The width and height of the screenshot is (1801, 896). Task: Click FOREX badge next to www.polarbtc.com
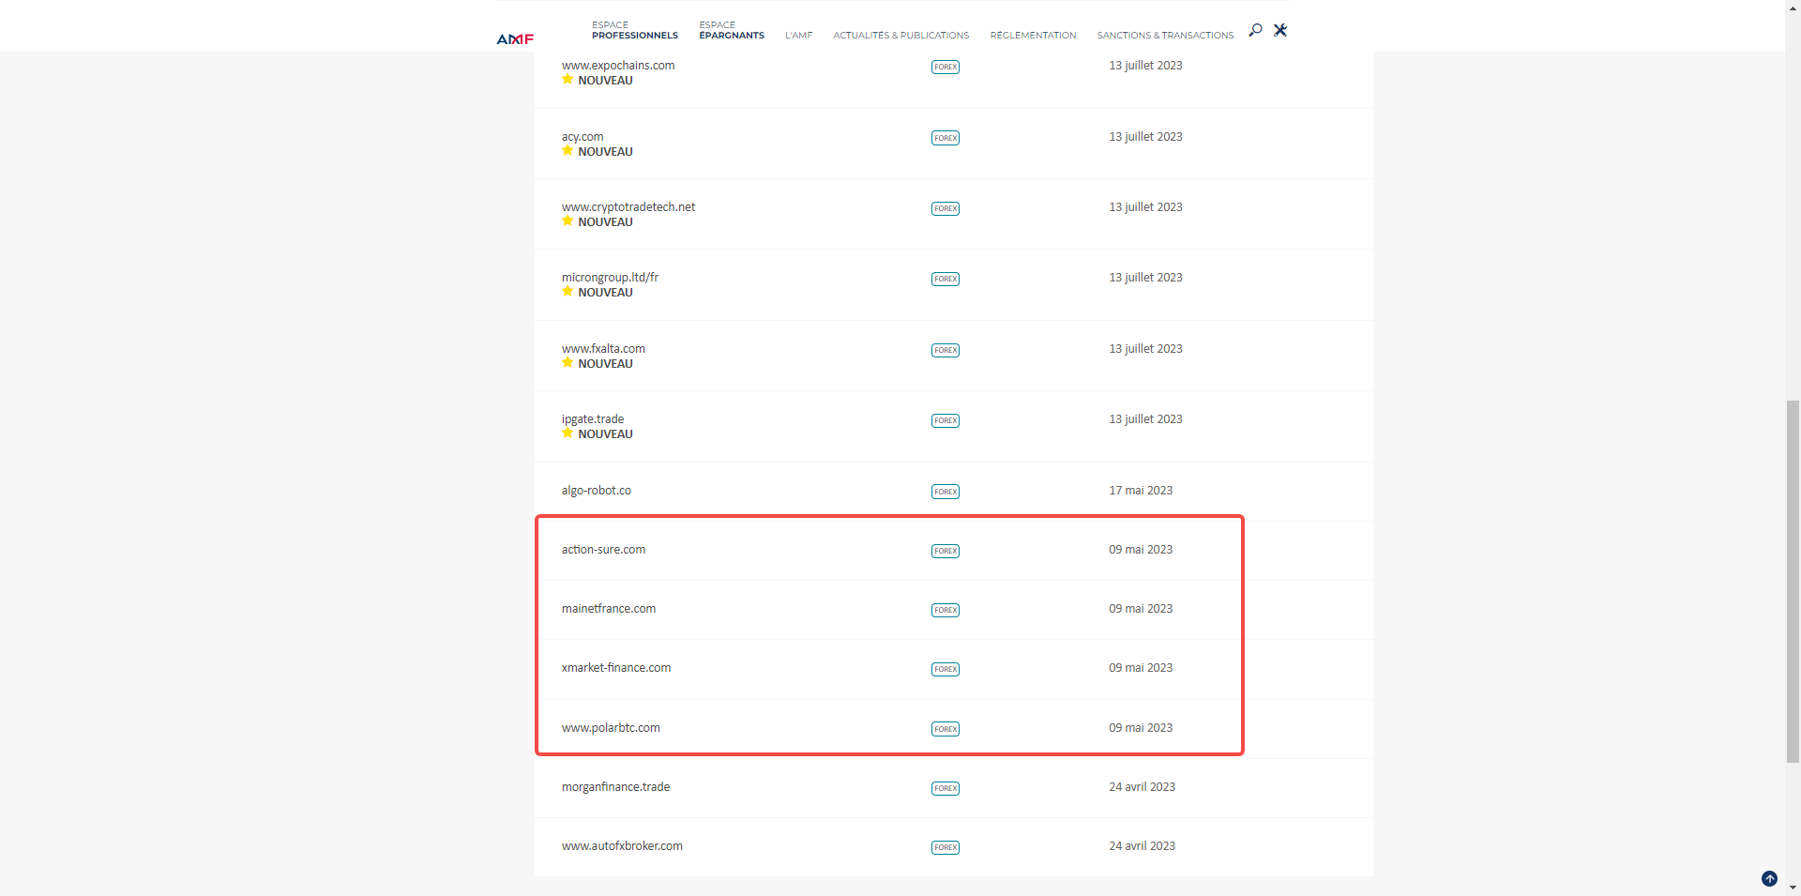945,729
